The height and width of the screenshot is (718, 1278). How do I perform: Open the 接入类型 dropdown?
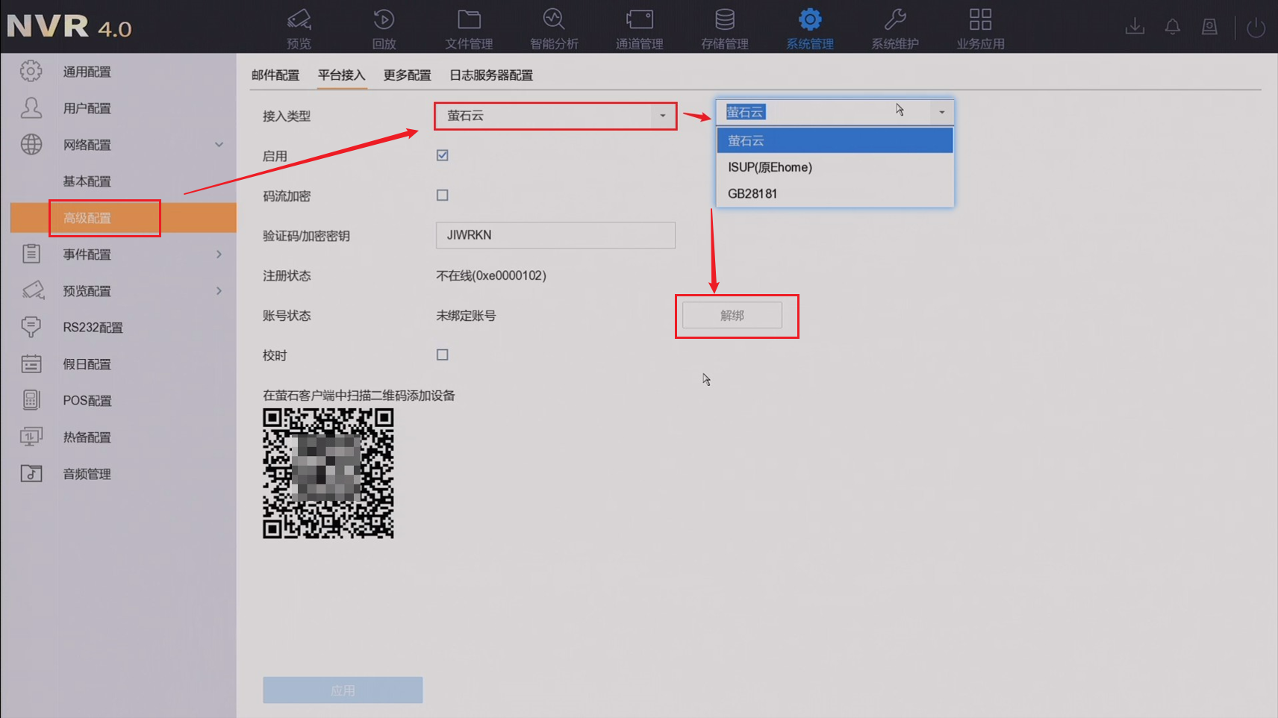(x=555, y=116)
